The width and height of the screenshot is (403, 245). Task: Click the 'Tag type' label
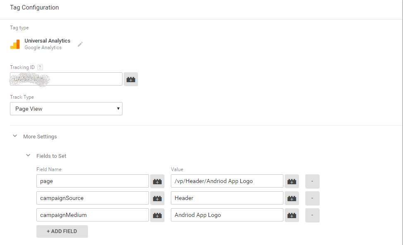(x=19, y=28)
